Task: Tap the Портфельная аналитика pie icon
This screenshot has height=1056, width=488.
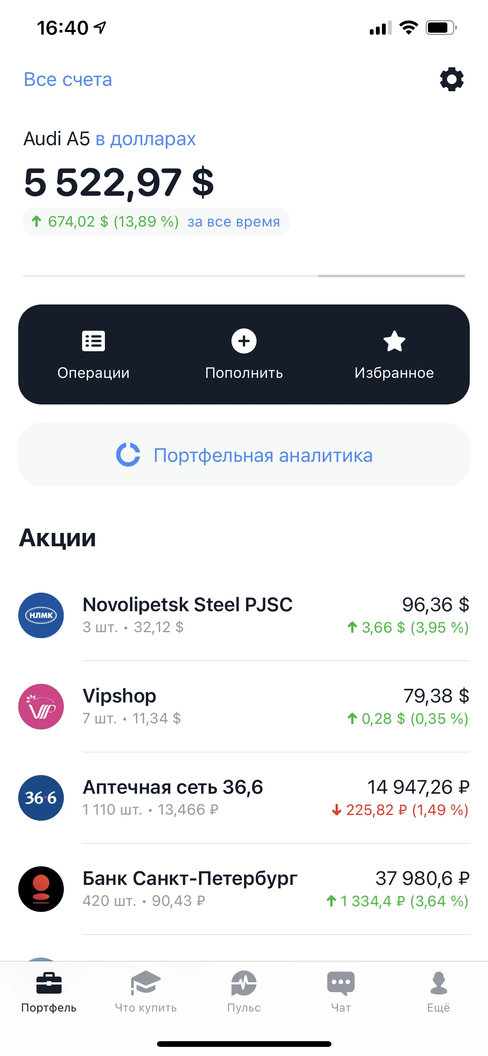Action: pos(128,455)
